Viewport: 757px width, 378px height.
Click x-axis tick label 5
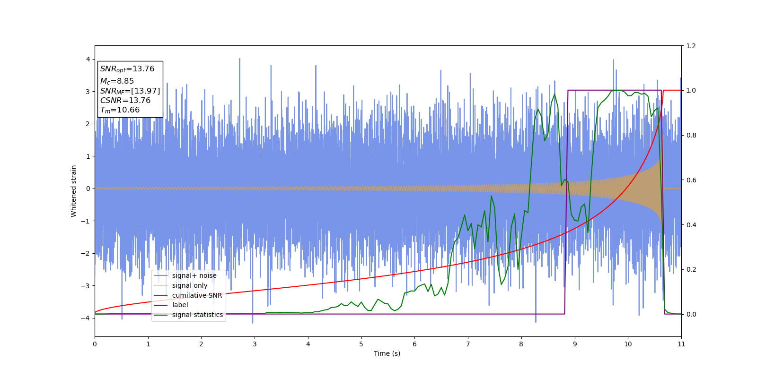(x=361, y=344)
